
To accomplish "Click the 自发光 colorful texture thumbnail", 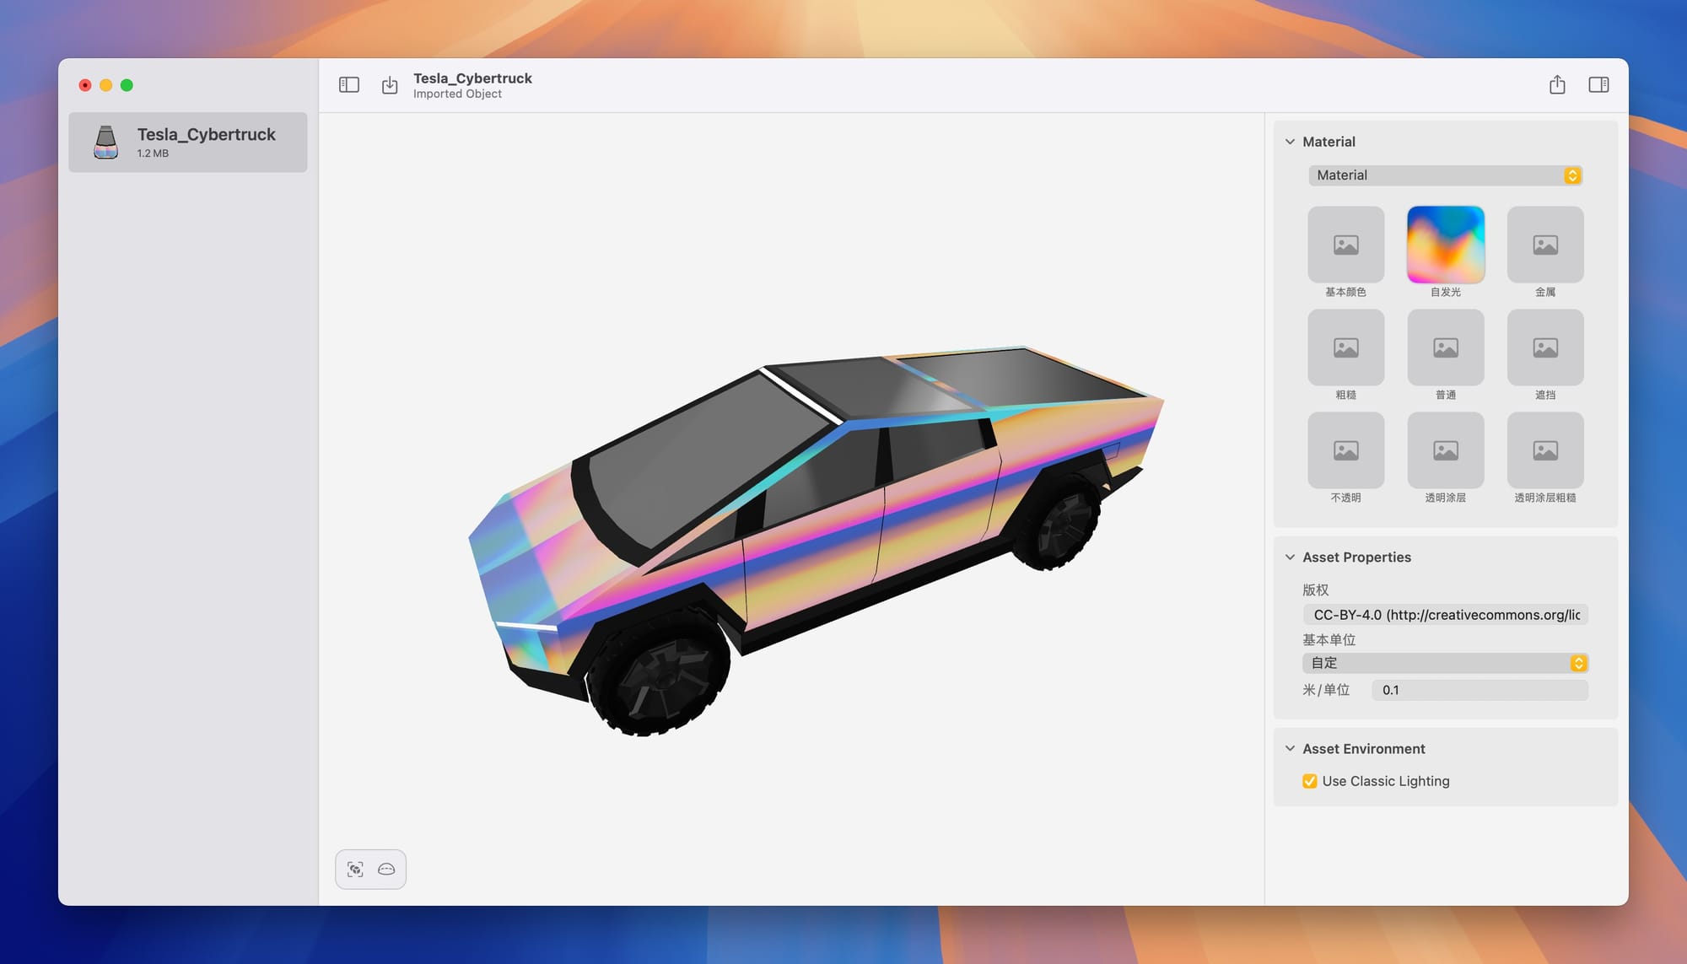I will tap(1445, 245).
